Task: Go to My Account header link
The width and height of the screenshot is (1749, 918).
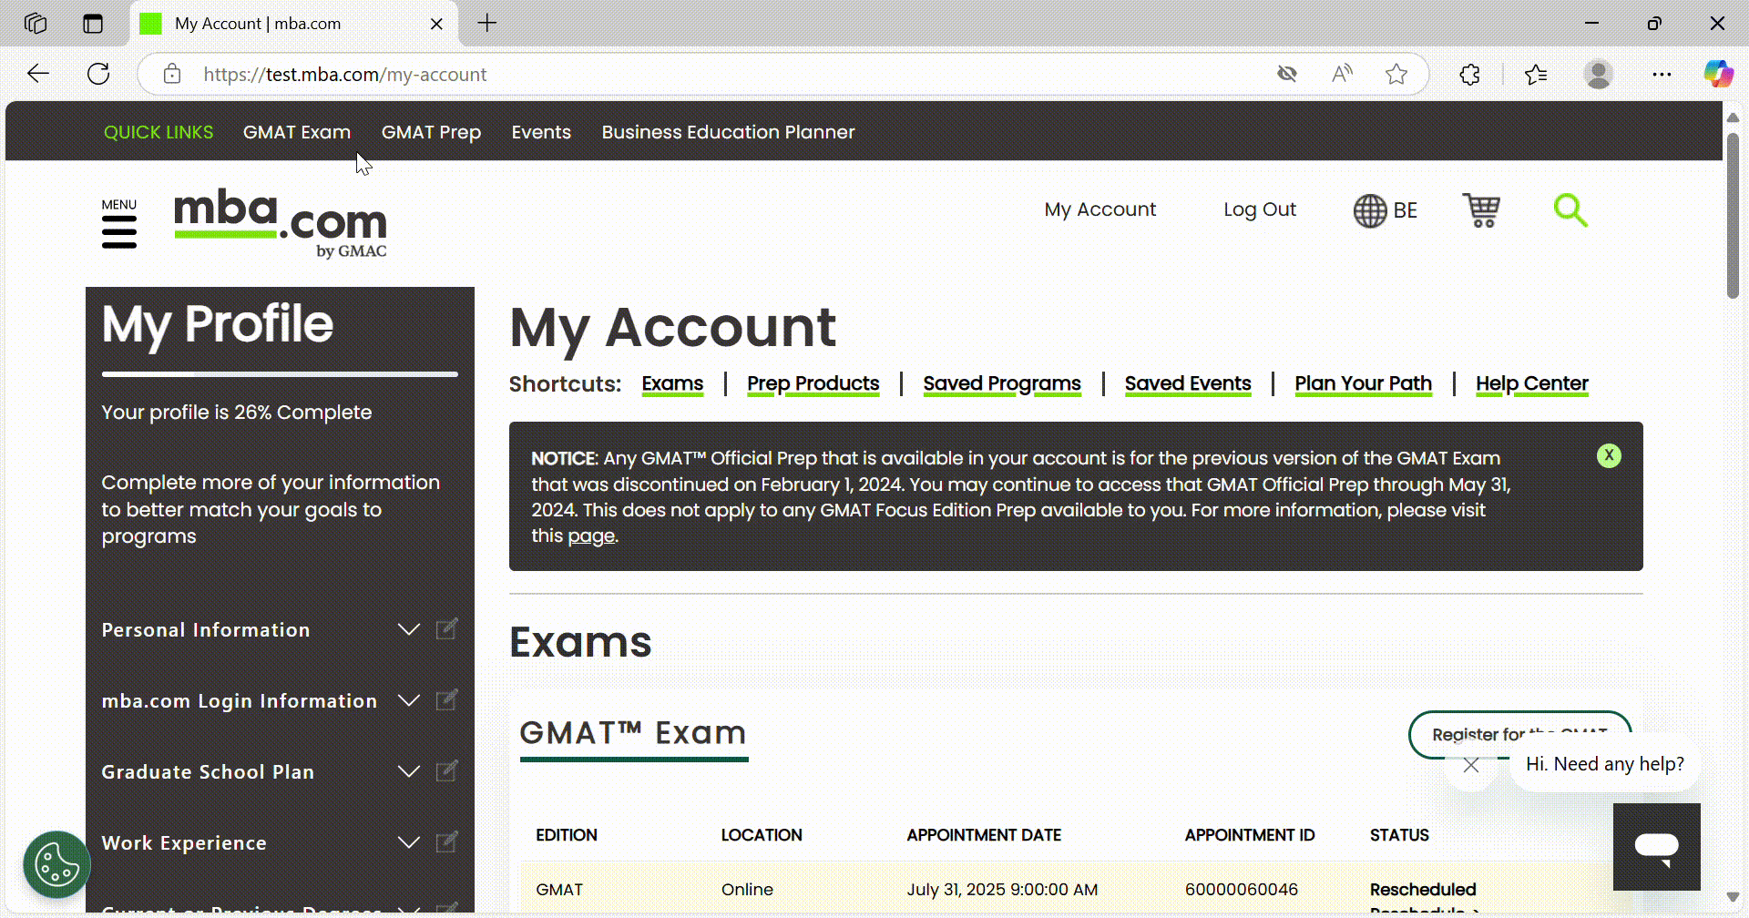Action: [1100, 209]
